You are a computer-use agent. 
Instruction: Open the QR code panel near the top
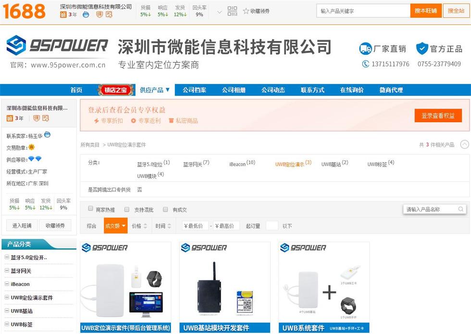click(x=232, y=11)
